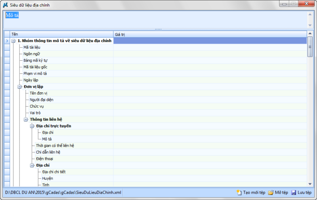Click the Mở tệp folder icon

271,192
